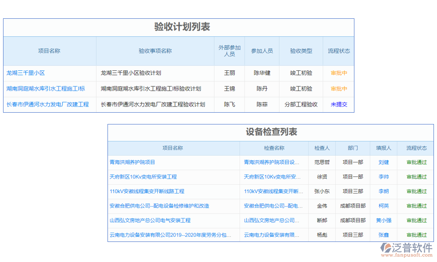Open the 110kV安徽线程集变开断线路工程 link
Viewport: 437px width, 262px height.
pyautogui.click(x=147, y=191)
